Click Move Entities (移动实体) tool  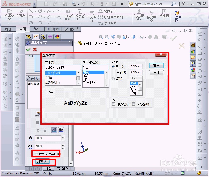107,23
